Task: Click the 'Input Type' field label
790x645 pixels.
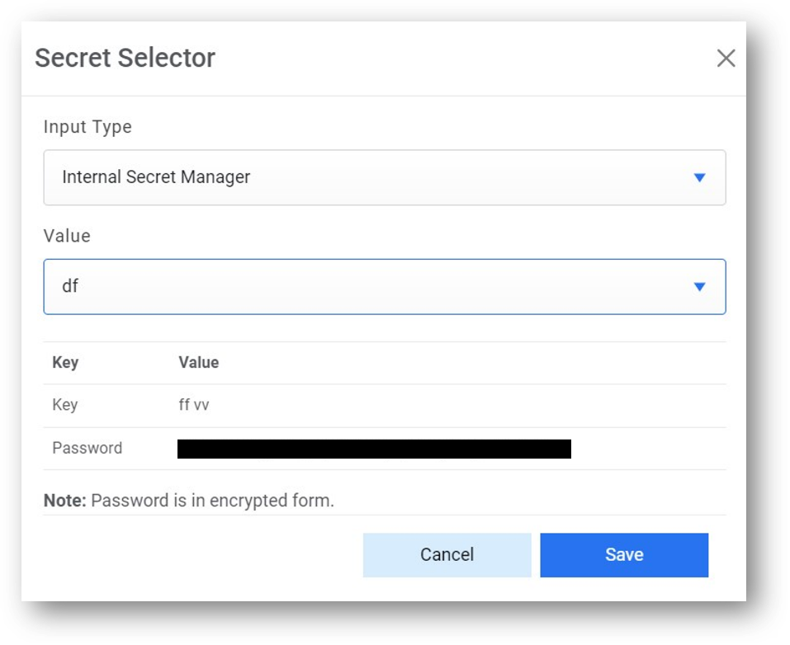Action: tap(87, 126)
